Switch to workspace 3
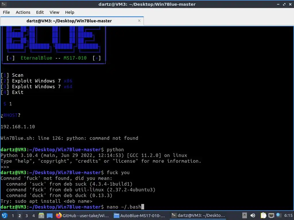Screen dimensions: 294x220 pyautogui.click(x=27, y=216)
